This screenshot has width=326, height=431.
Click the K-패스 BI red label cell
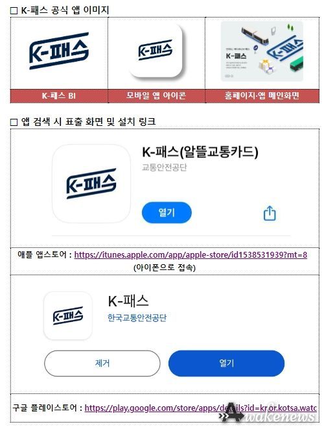(x=59, y=96)
